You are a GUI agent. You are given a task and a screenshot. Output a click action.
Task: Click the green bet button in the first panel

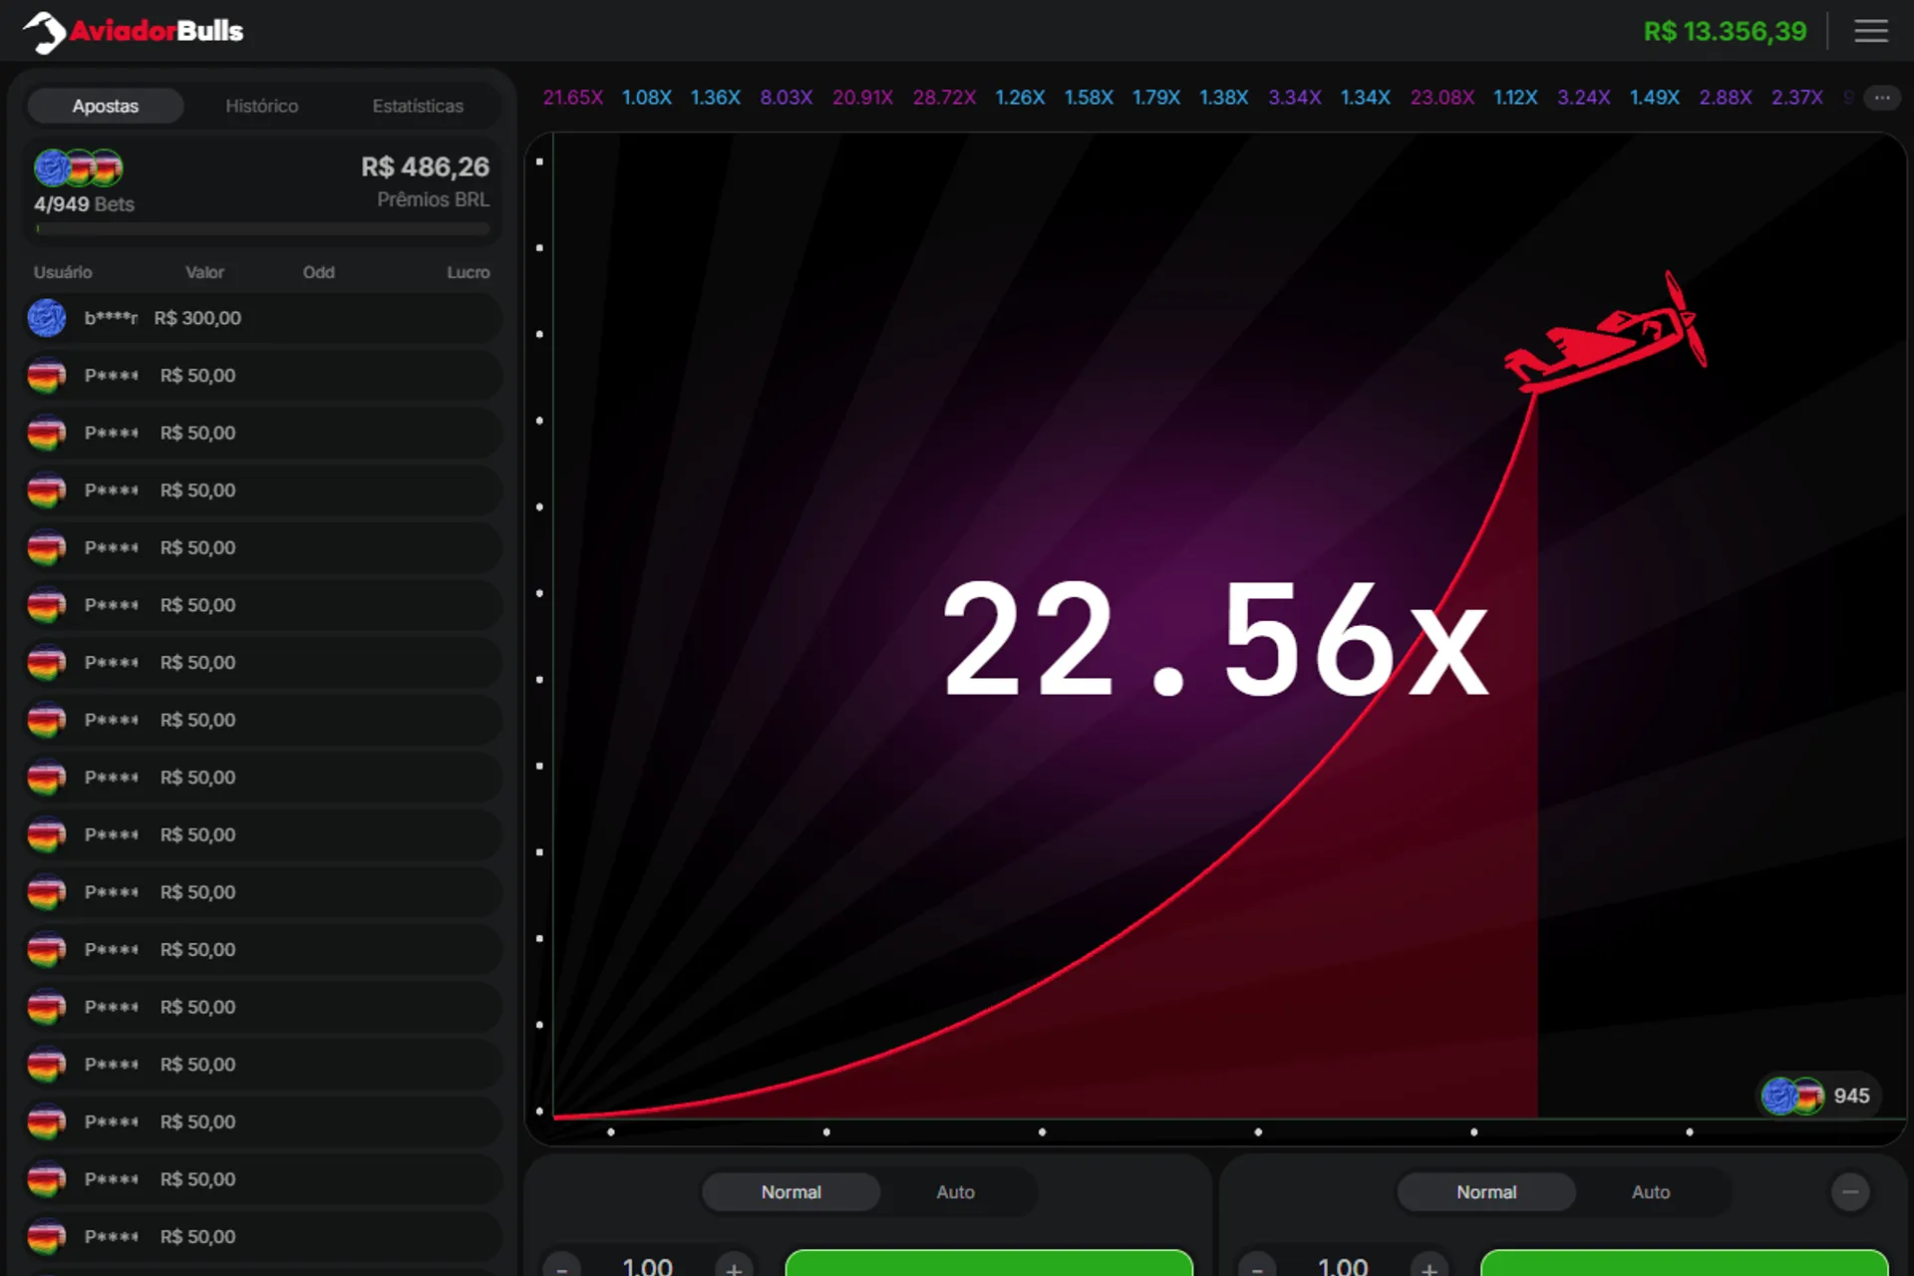click(988, 1263)
